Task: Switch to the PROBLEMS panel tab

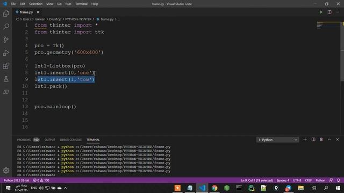Action: click(x=24, y=139)
